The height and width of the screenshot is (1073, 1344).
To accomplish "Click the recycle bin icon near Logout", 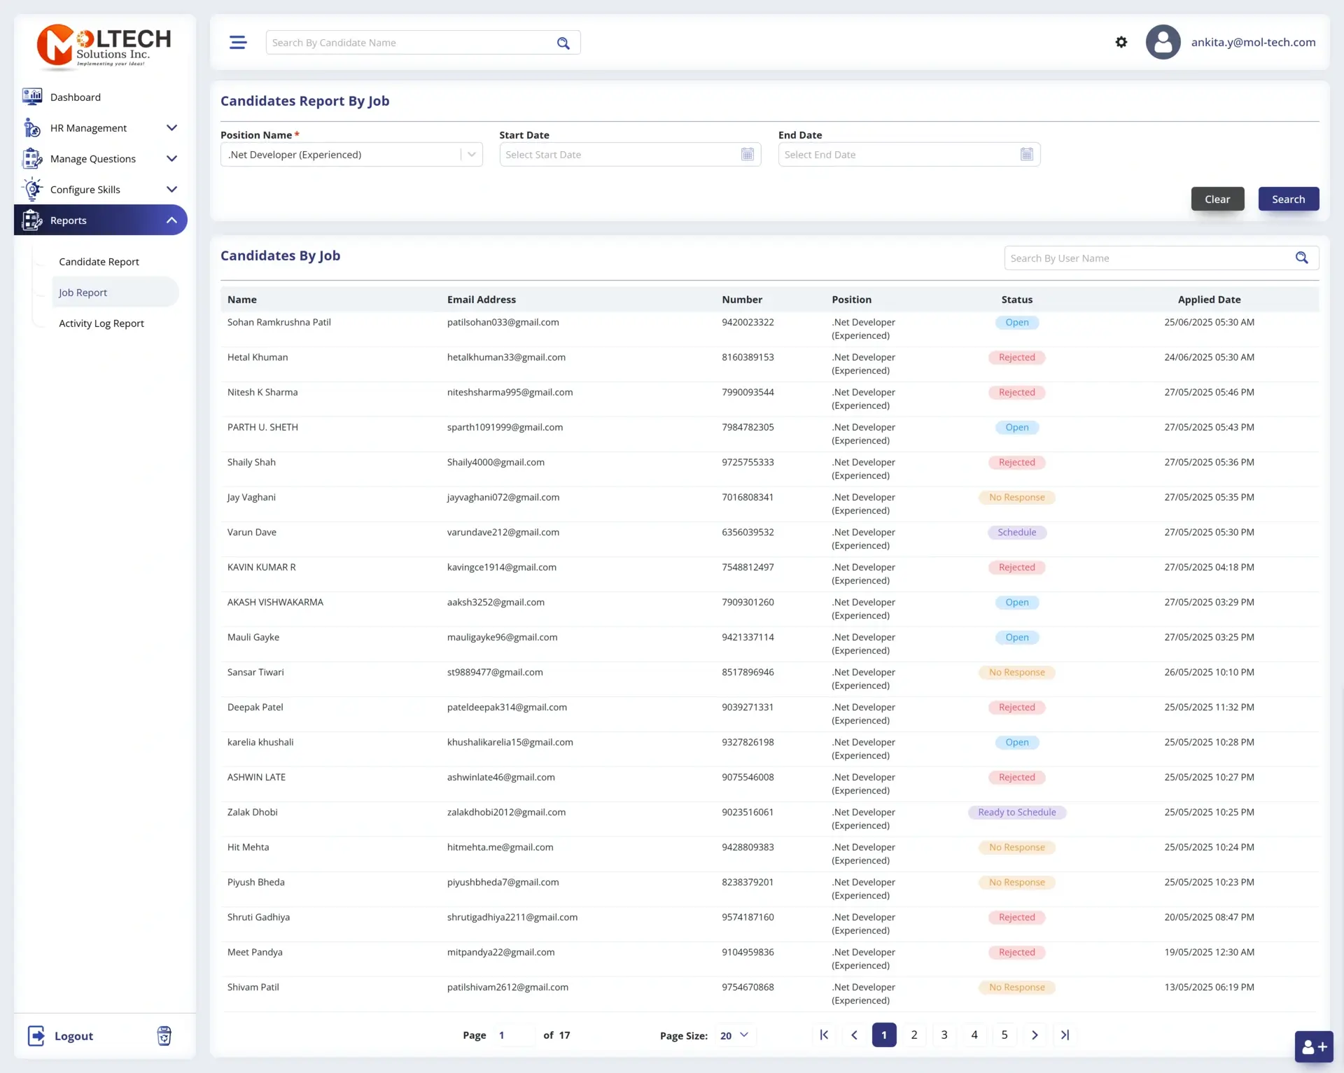I will [164, 1036].
